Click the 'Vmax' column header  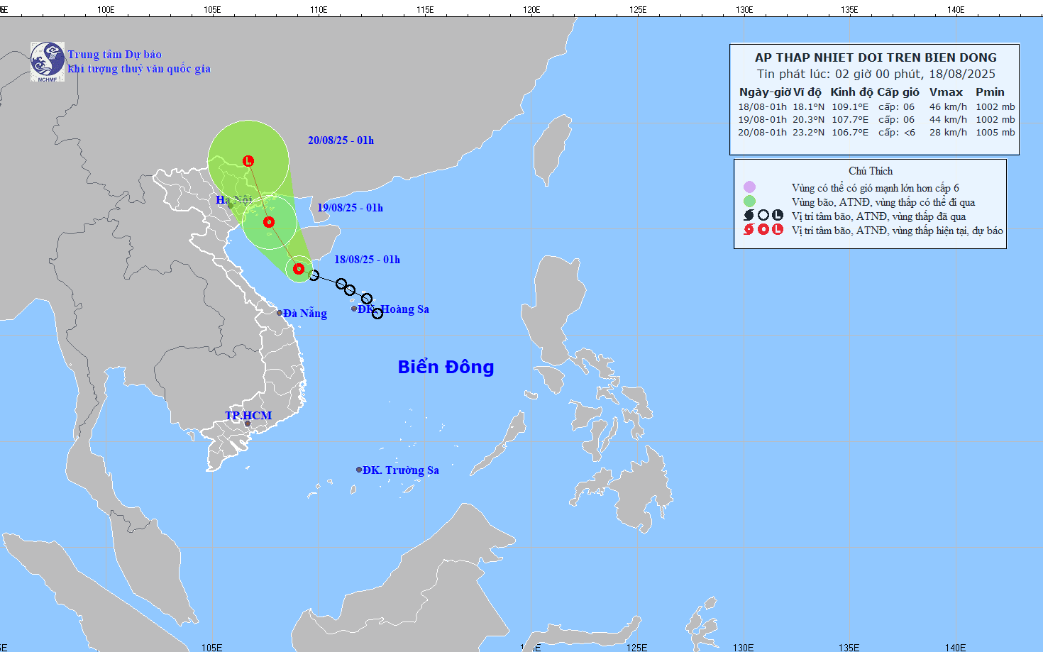tap(946, 92)
